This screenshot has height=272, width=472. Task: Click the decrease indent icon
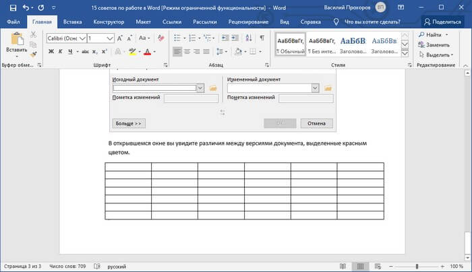[x=225, y=38]
